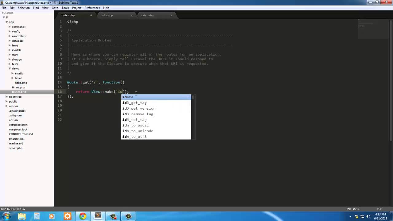Choose idn_to_utf8 autocomplete suggestion
This screenshot has height=221, width=393.
pyautogui.click(x=156, y=136)
